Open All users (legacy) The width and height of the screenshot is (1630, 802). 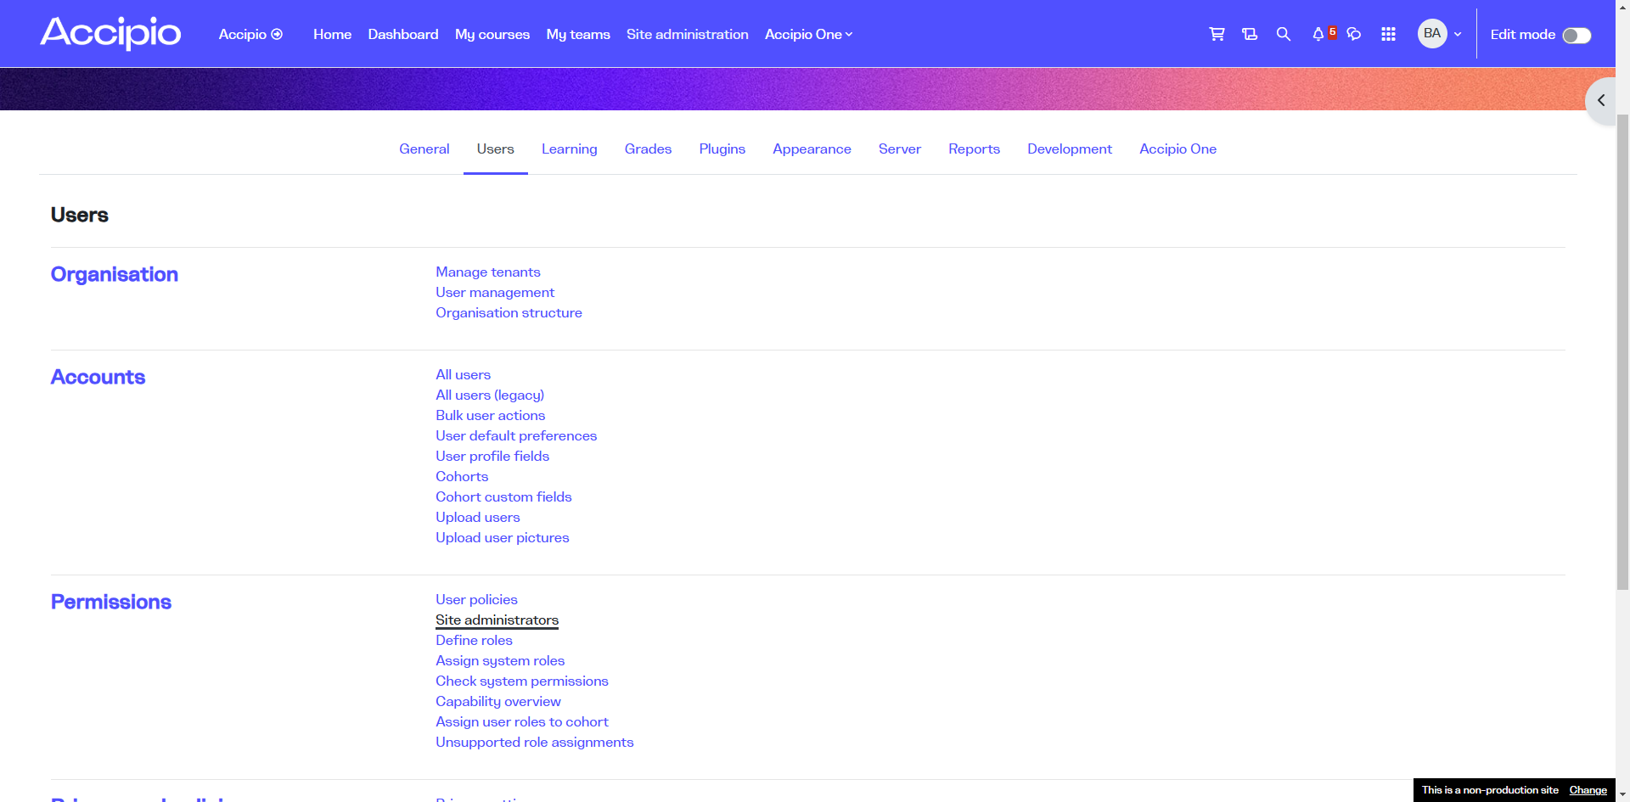490,395
